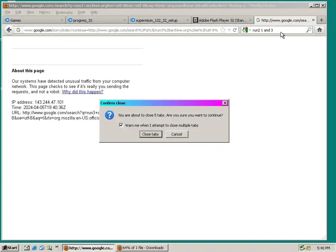Screen dimensions: 336x252
Task: Click the URL address bar field
Action: coord(121,30)
